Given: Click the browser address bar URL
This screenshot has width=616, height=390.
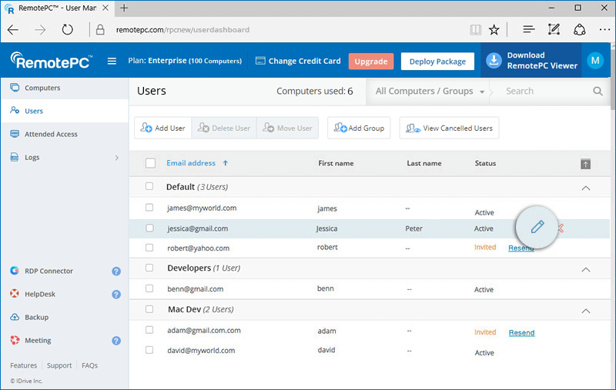Looking at the screenshot, I should click(x=182, y=30).
